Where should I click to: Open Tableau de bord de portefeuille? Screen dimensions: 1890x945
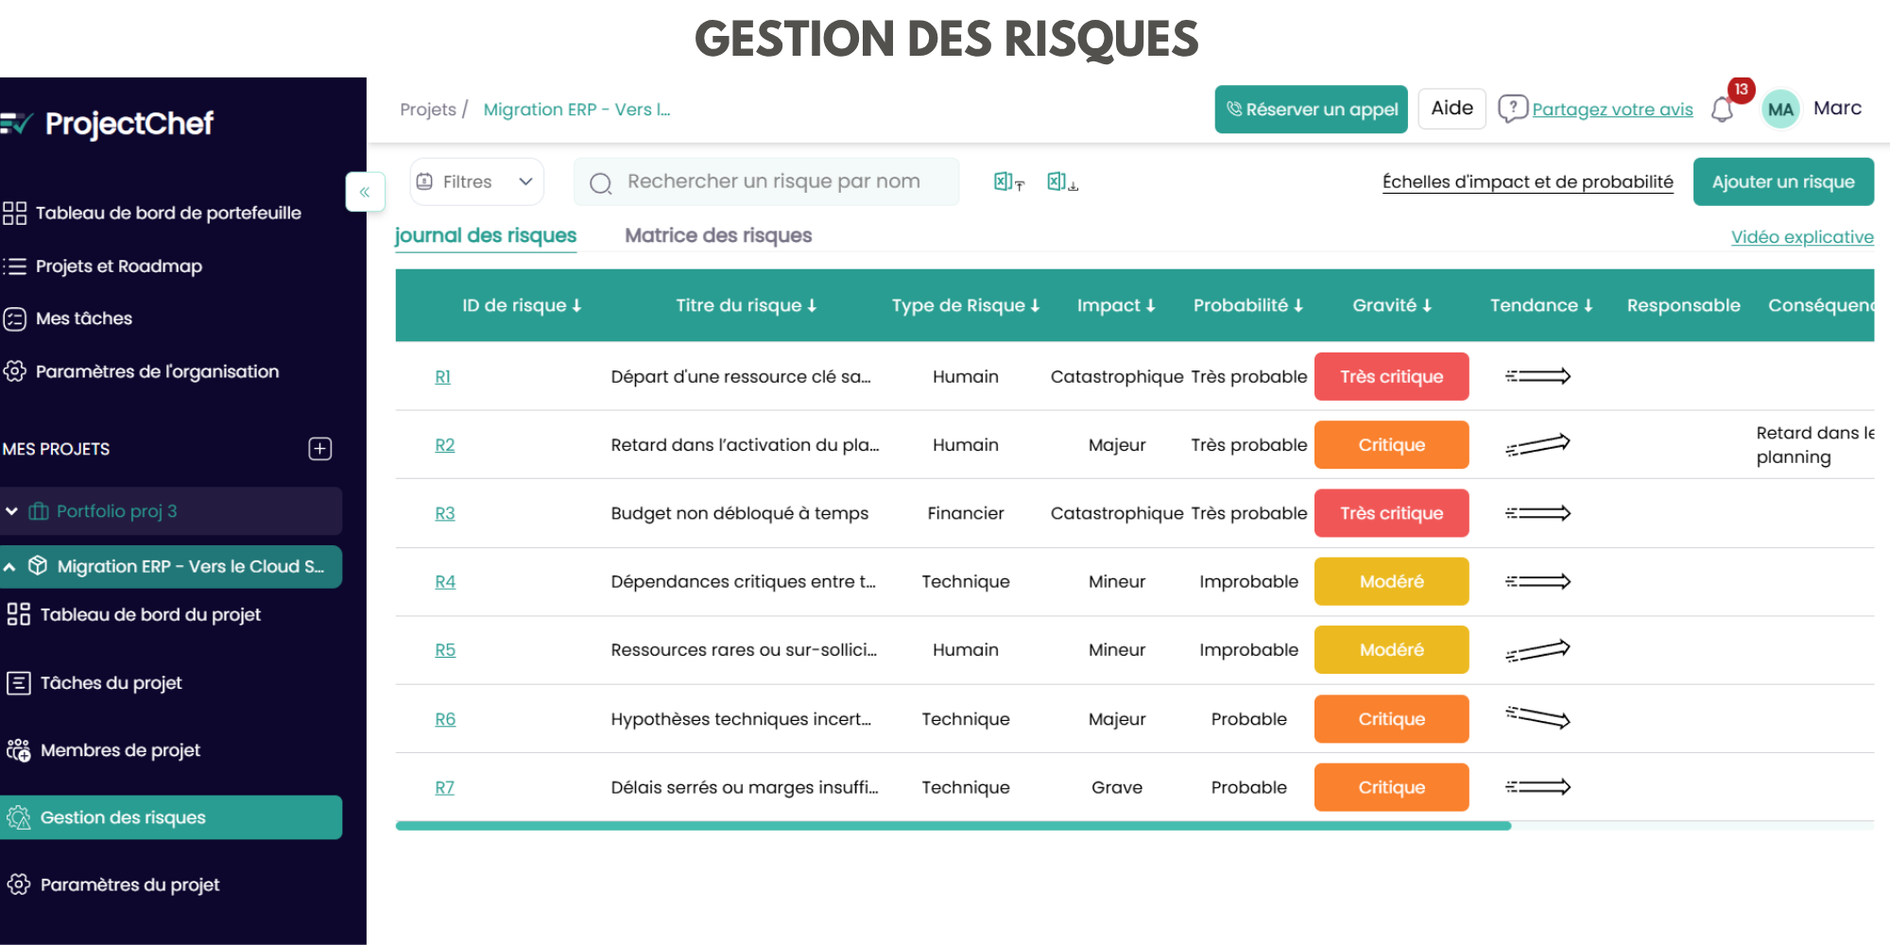(x=168, y=214)
